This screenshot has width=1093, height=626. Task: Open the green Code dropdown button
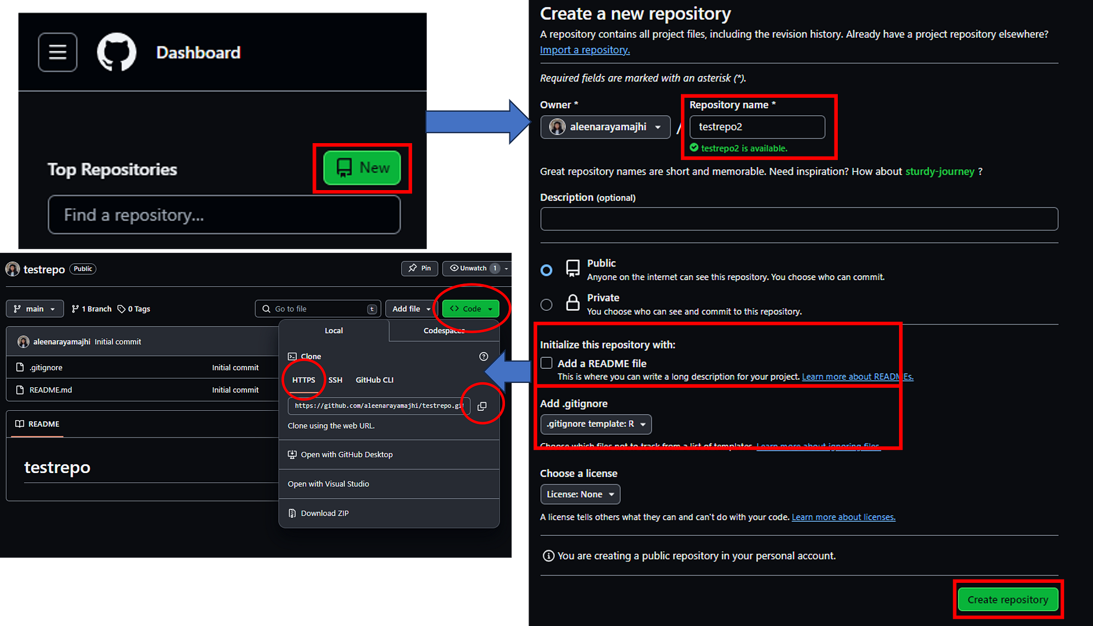pyautogui.click(x=471, y=309)
